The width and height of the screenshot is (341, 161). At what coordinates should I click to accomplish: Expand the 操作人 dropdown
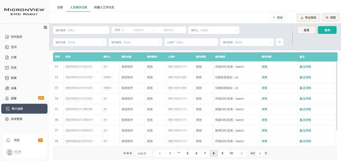pos(214,30)
